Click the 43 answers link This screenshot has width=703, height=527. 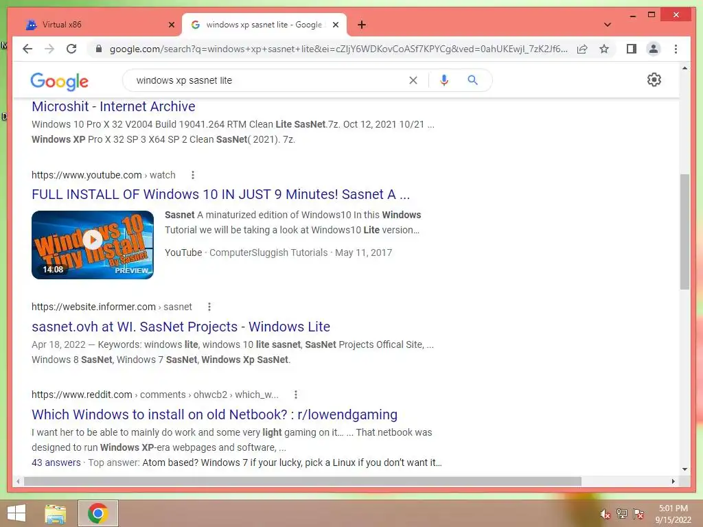56,463
